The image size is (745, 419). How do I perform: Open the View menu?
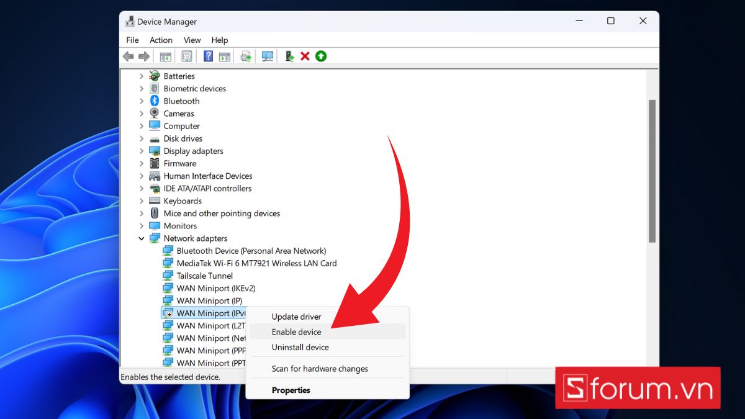click(x=192, y=40)
